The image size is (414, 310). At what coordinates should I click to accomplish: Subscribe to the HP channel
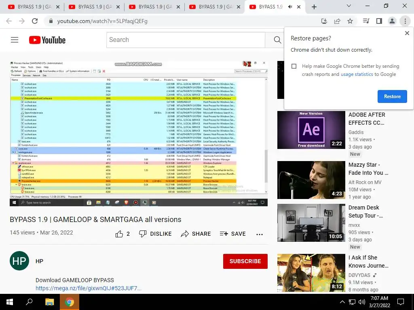point(245,261)
